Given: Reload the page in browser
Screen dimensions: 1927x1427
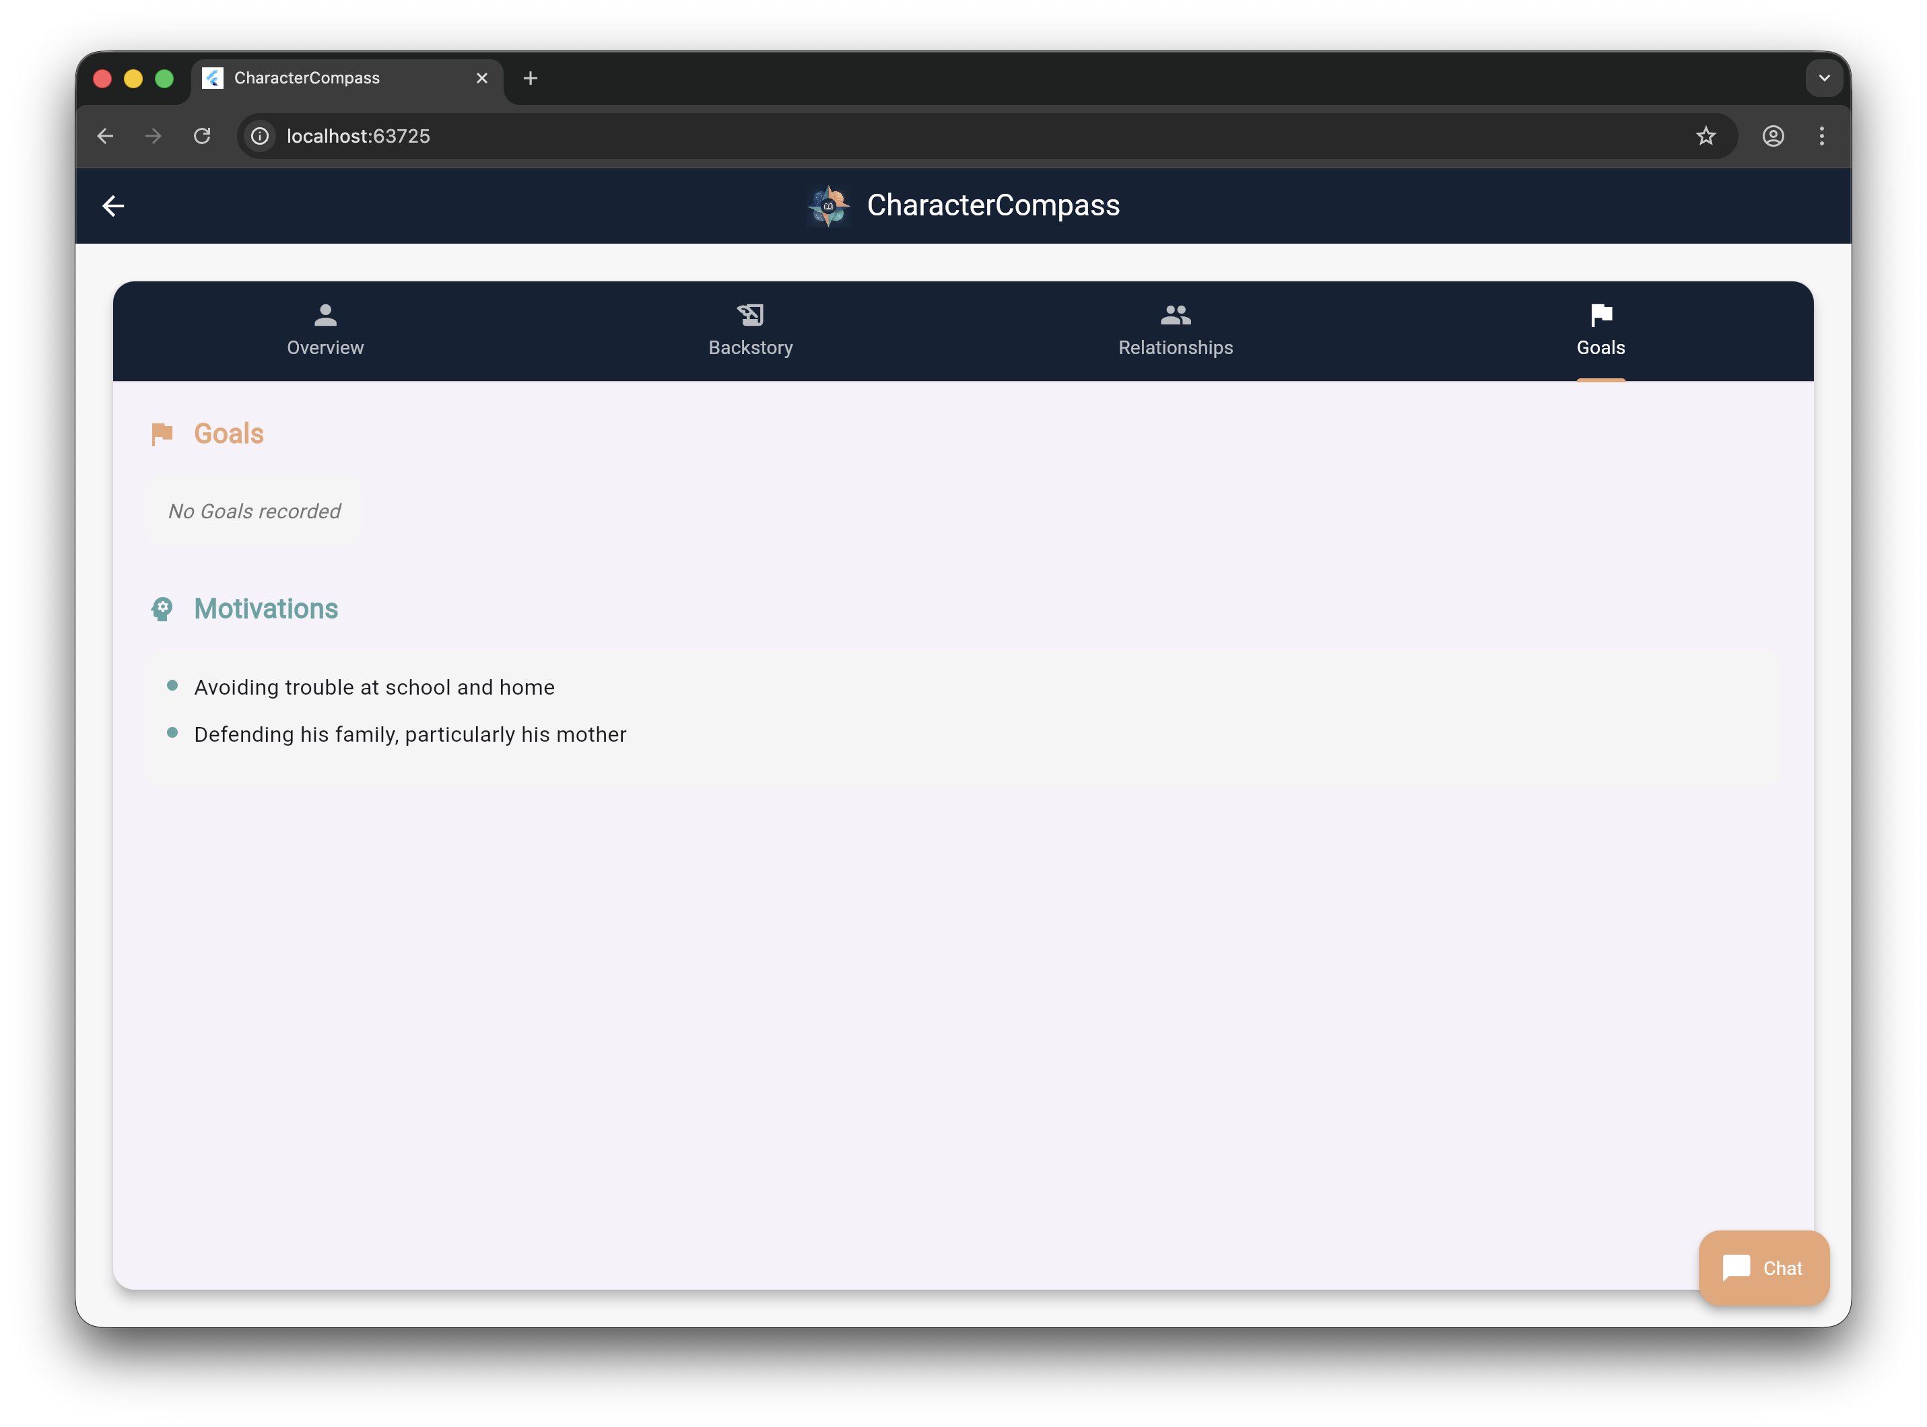Looking at the screenshot, I should 202,135.
